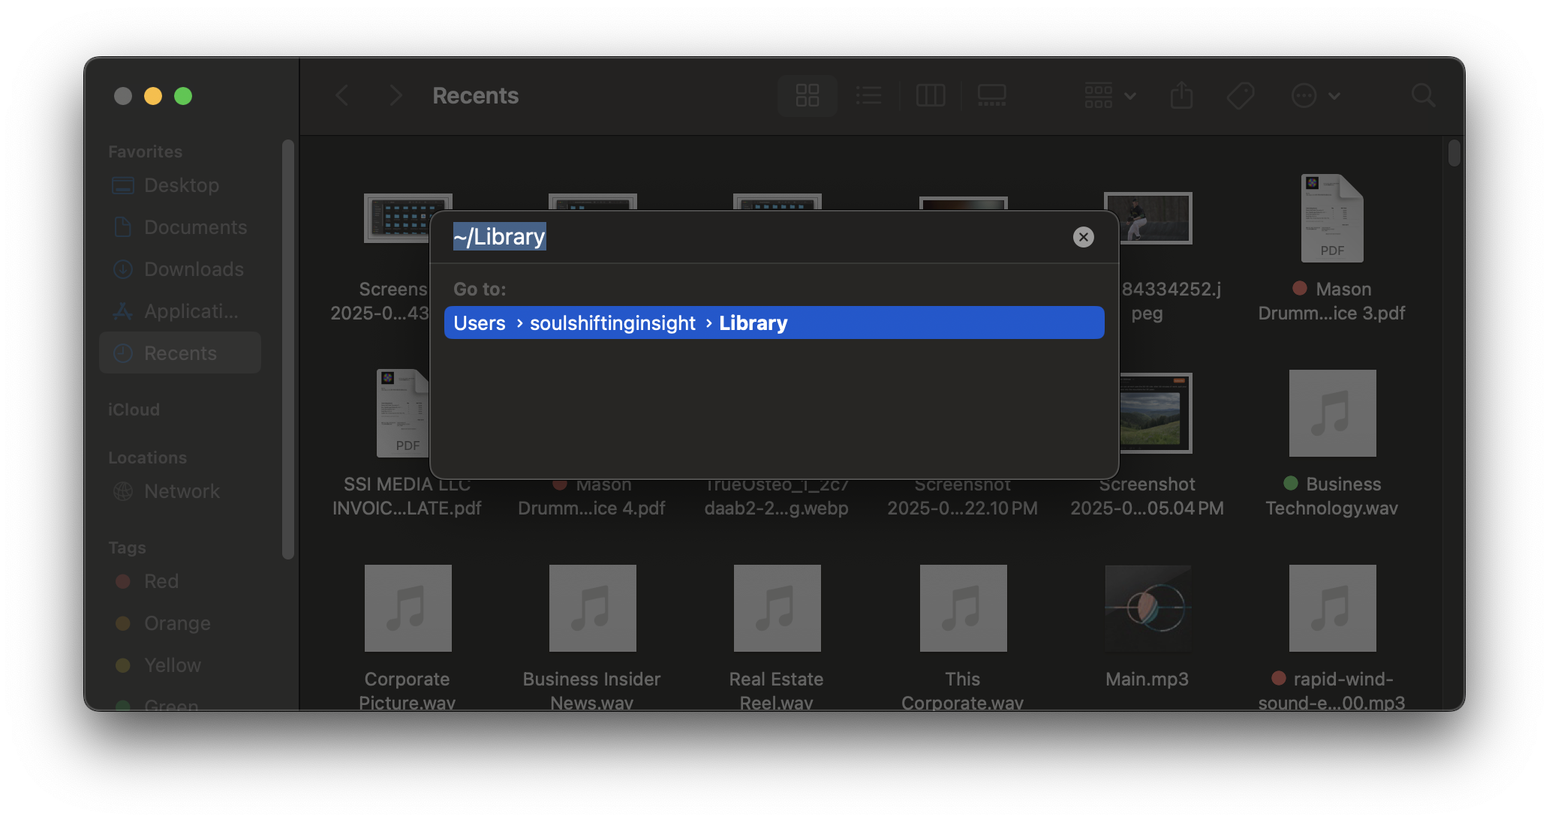Image resolution: width=1549 pixels, height=822 pixels.
Task: Switch to gallery view
Action: click(x=991, y=96)
